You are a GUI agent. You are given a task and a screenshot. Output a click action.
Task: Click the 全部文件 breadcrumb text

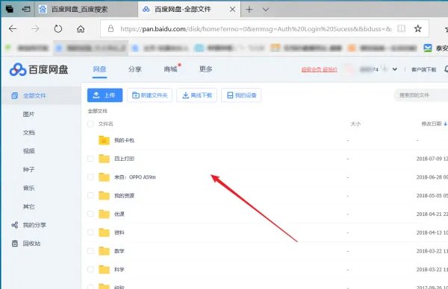(97, 111)
